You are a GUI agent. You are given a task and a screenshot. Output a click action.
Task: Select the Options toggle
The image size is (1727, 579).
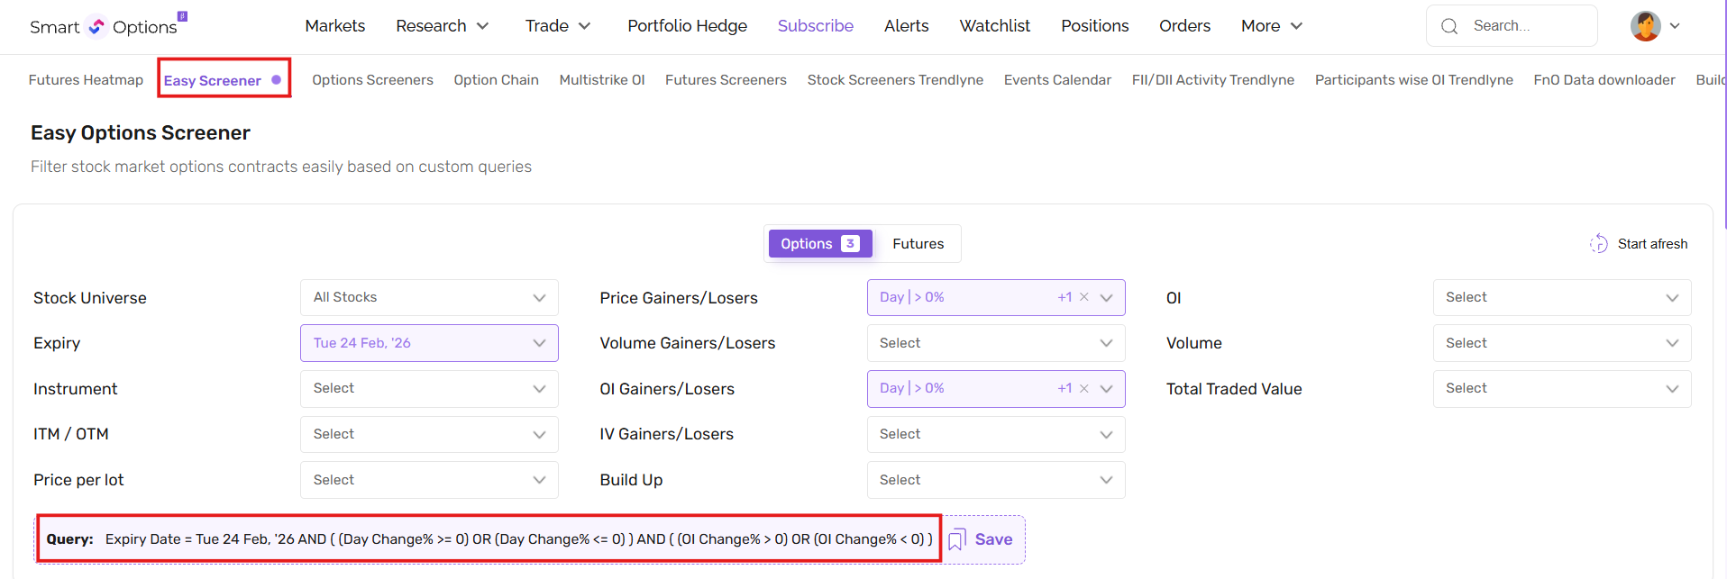click(x=819, y=244)
